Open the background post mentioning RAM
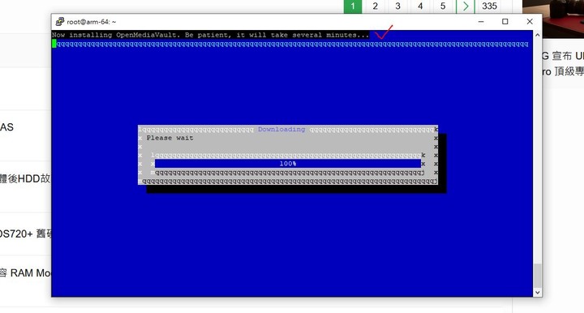This screenshot has width=584, height=313. point(25,272)
